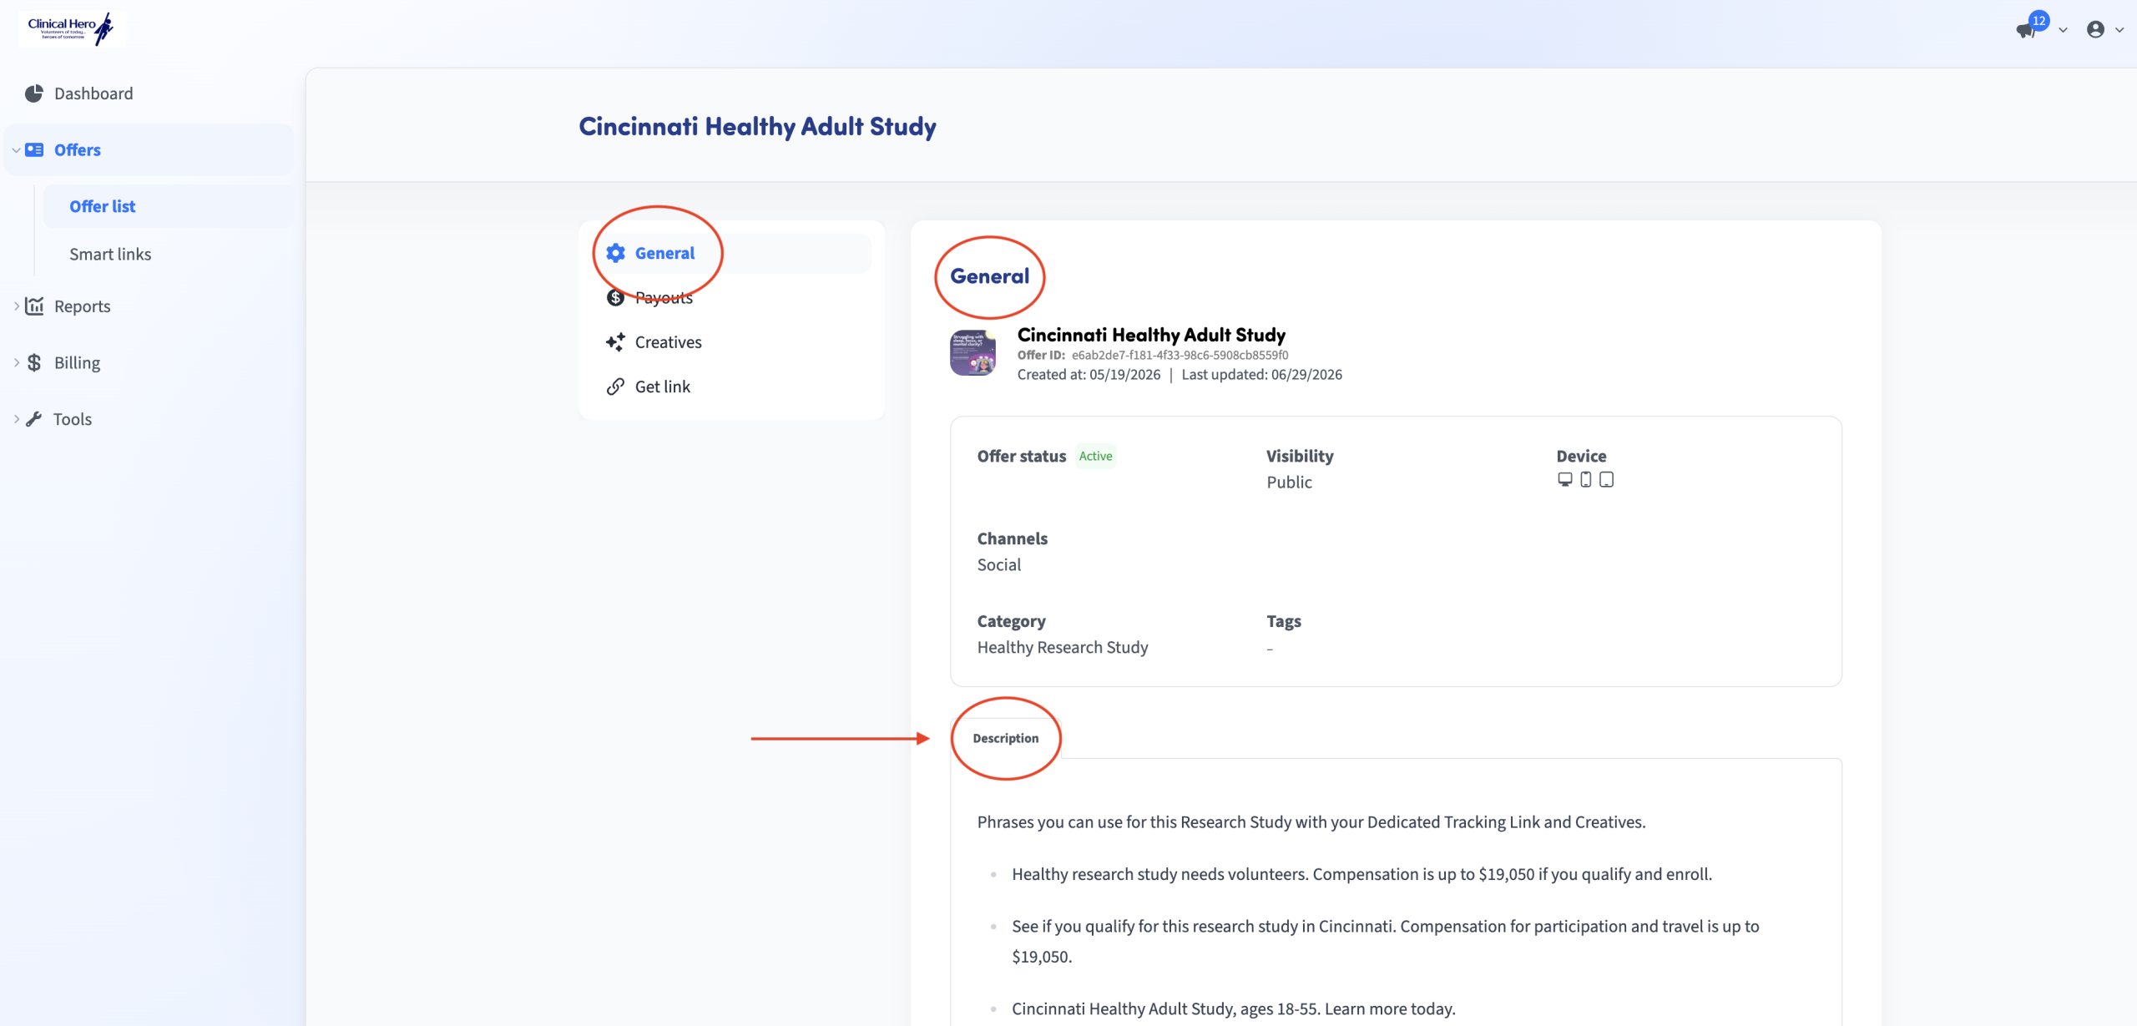Click the Tools wrench icon

pyautogui.click(x=34, y=419)
